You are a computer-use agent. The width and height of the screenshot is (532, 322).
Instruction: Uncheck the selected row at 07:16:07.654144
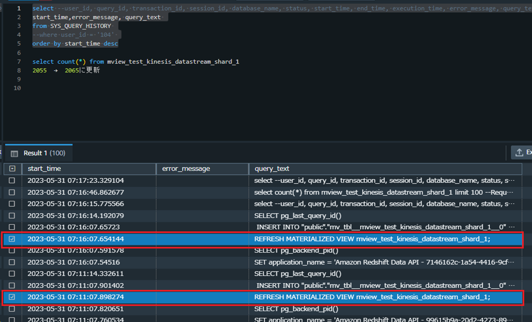pyautogui.click(x=12, y=239)
